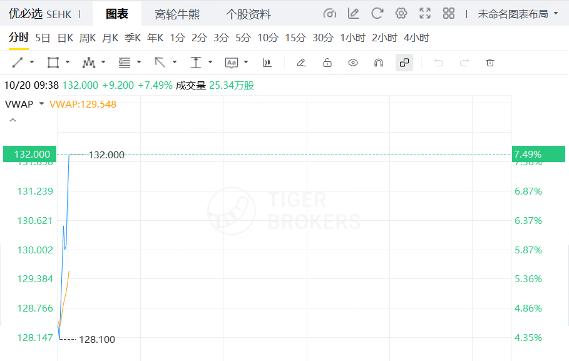Switch to the 窝轮牛熊 tab
The width and height of the screenshot is (569, 361).
[177, 14]
